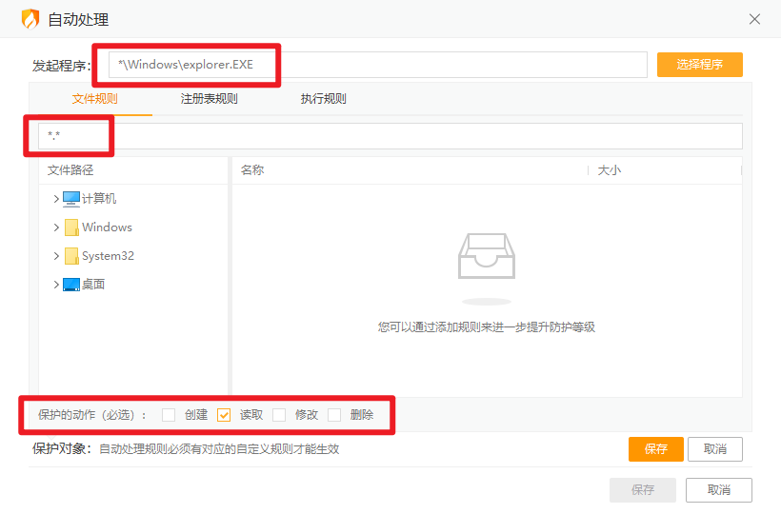Click 取消 next to orange 保存
781x514 pixels.
(715, 449)
